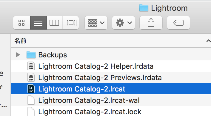The width and height of the screenshot is (211, 116).
Task: Click the Helper.lrdata data file icon
Action: (x=31, y=66)
